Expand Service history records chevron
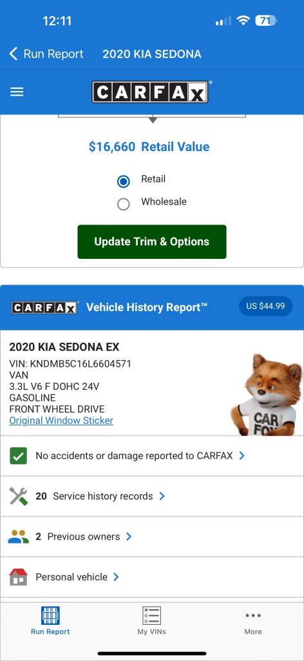 [162, 496]
